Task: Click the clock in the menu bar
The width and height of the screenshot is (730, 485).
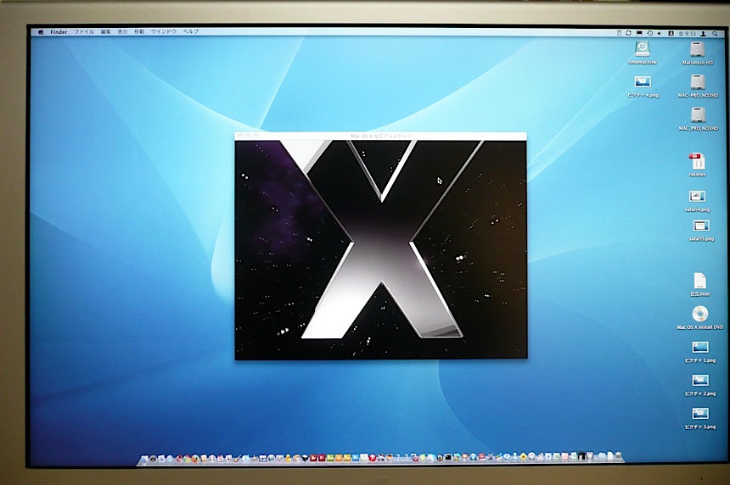Action: coord(688,33)
